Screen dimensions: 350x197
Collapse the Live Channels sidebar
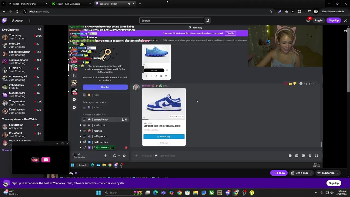pos(39,30)
